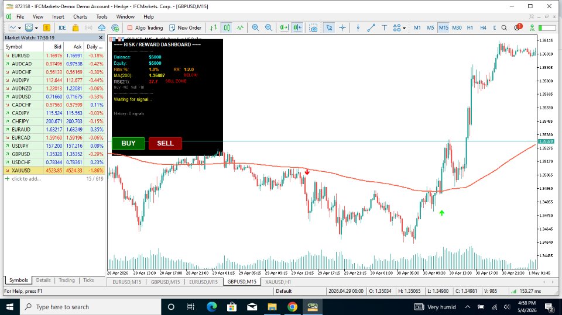Select the text label tool
Viewport: 562px width, 315px height.
click(x=384, y=27)
